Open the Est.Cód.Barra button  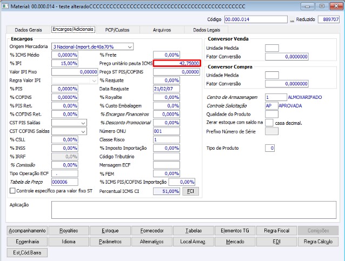[27, 253]
